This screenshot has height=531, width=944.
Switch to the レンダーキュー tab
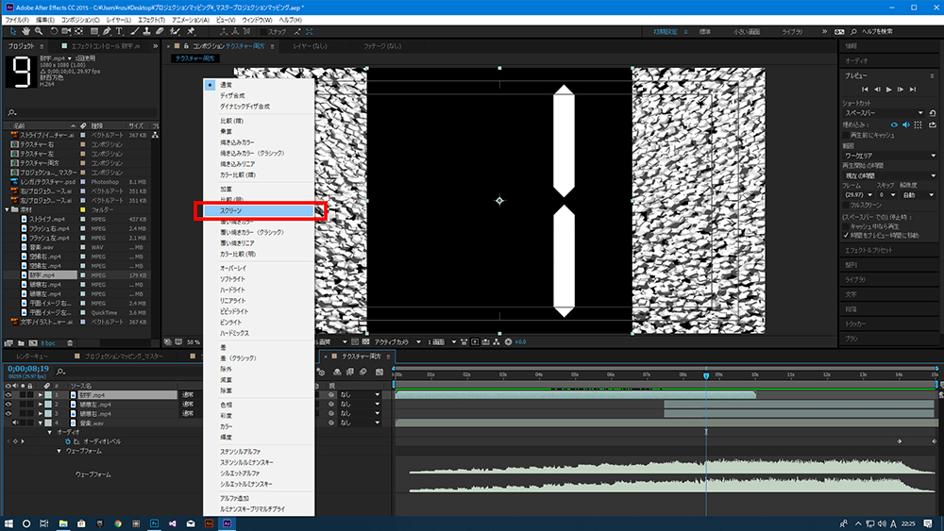(x=33, y=357)
